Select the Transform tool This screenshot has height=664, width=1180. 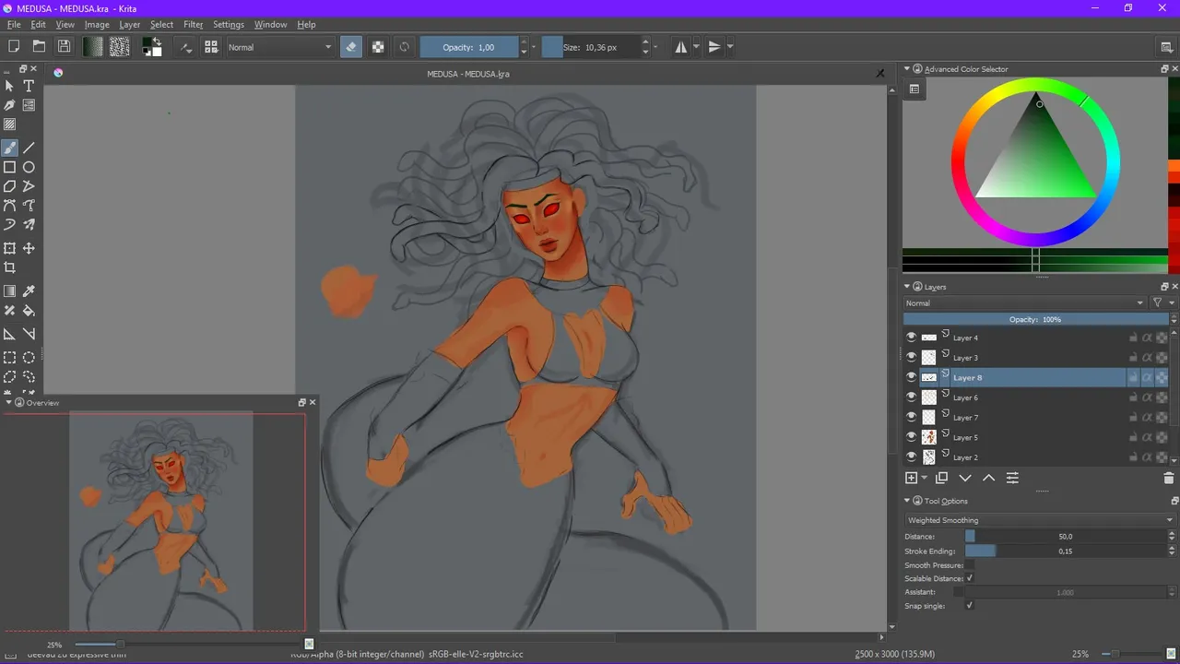click(9, 248)
